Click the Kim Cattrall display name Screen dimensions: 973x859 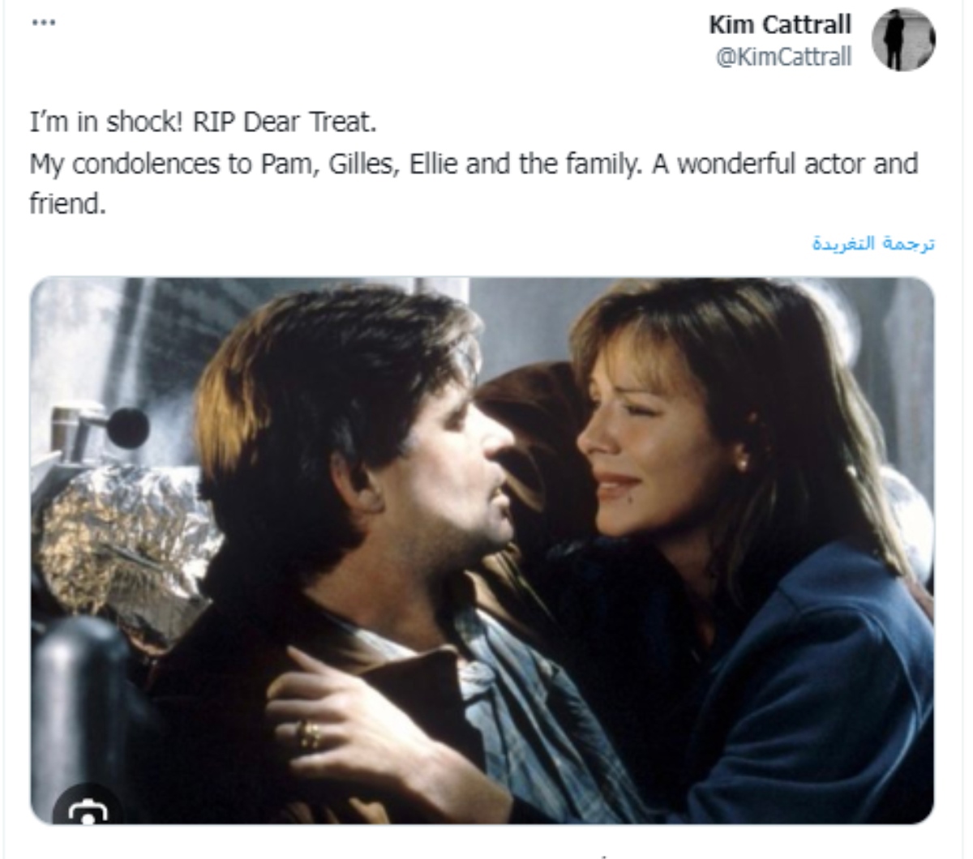(x=780, y=24)
